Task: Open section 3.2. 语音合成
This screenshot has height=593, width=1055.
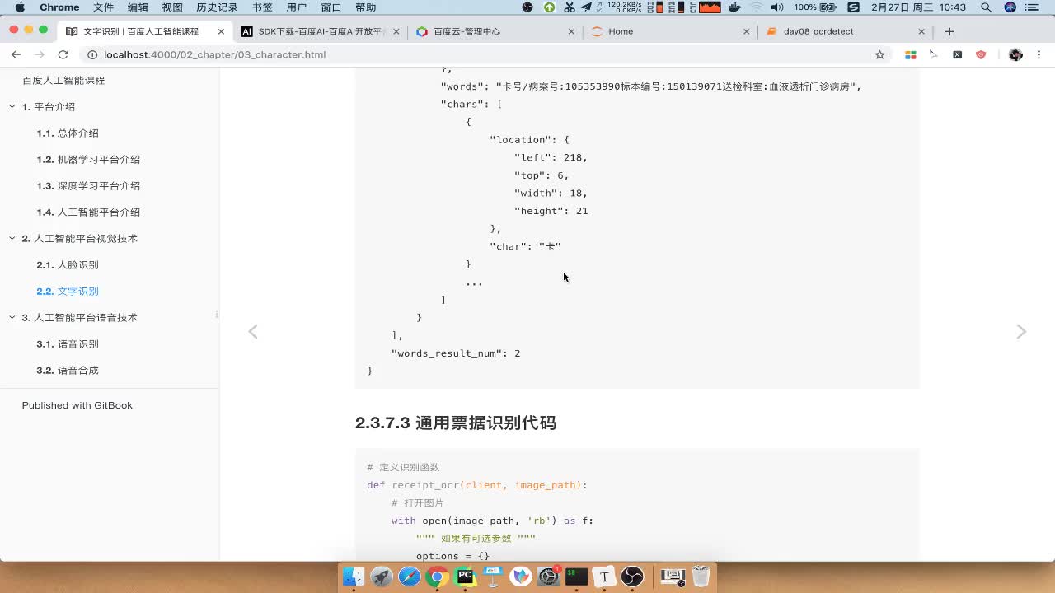Action: (68, 371)
